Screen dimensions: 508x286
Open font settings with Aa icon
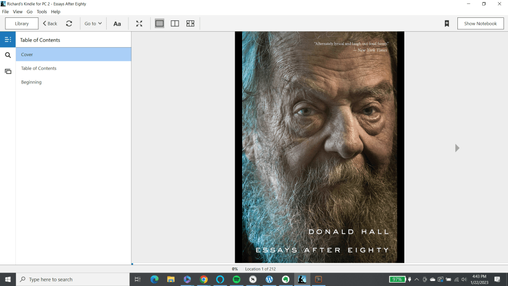[x=117, y=23]
